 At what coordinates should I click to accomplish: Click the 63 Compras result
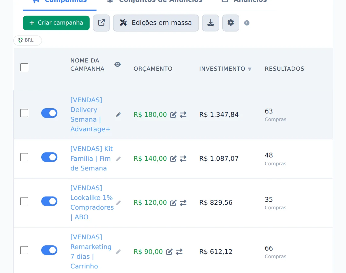point(275,115)
